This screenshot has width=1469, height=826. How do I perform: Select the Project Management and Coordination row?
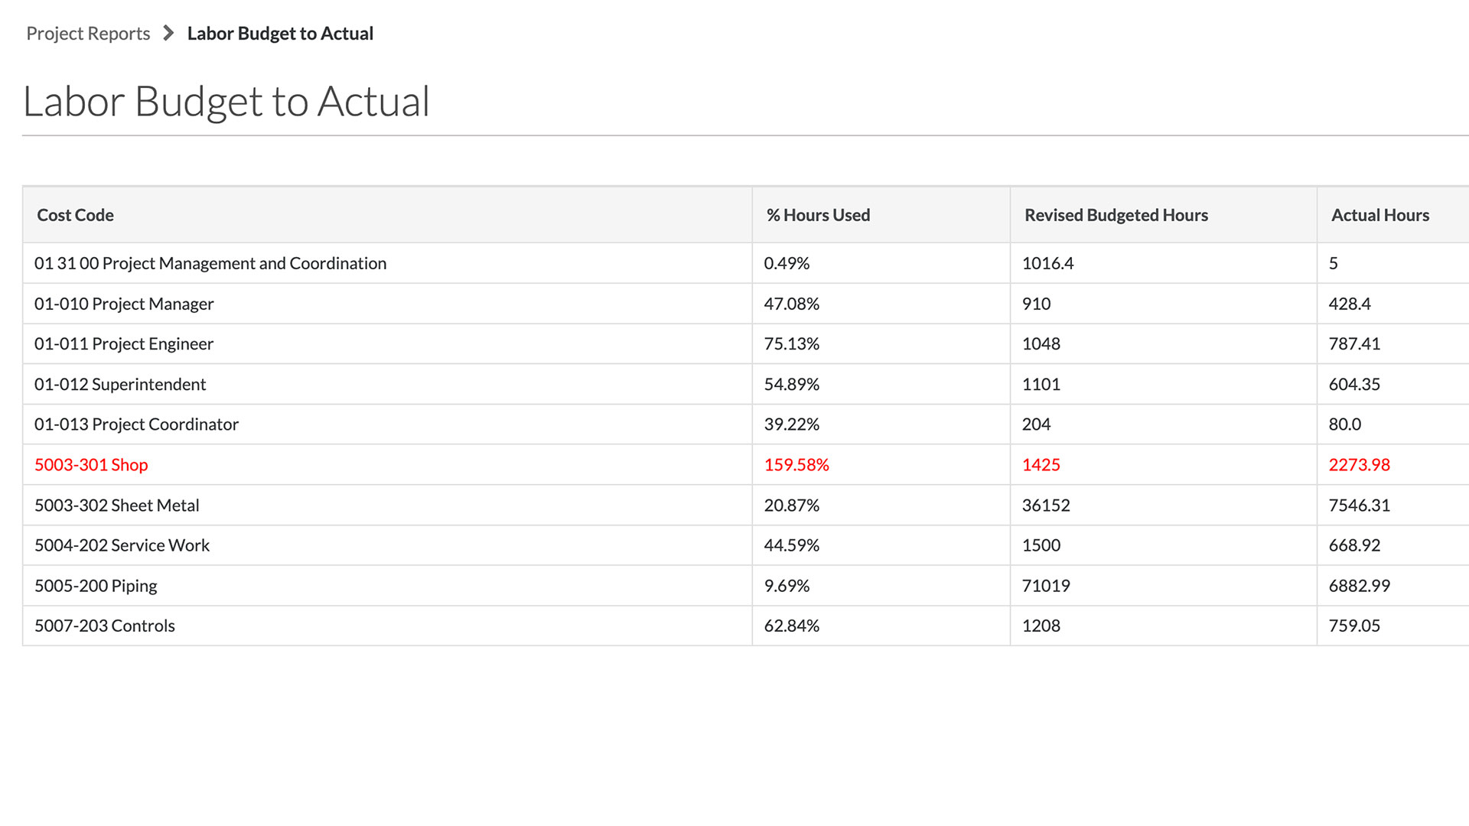click(x=211, y=263)
